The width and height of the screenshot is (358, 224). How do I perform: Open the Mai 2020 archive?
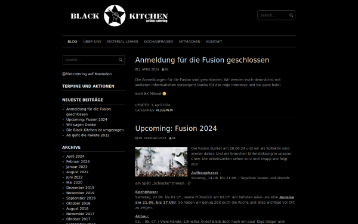pyautogui.click(x=74, y=183)
